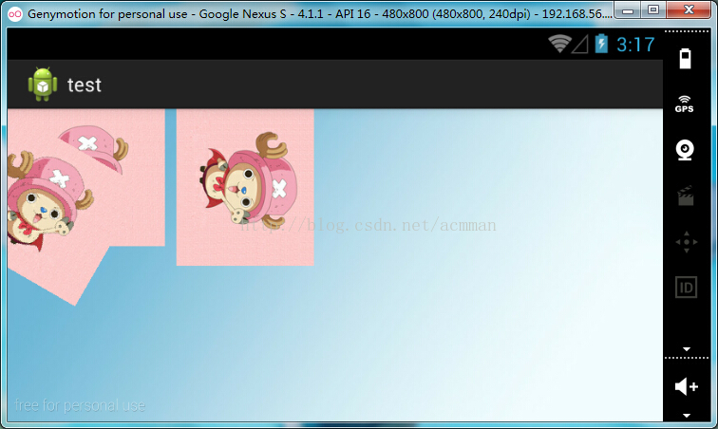Open the device ID widget
Screen dimensions: 718x429
(x=686, y=288)
